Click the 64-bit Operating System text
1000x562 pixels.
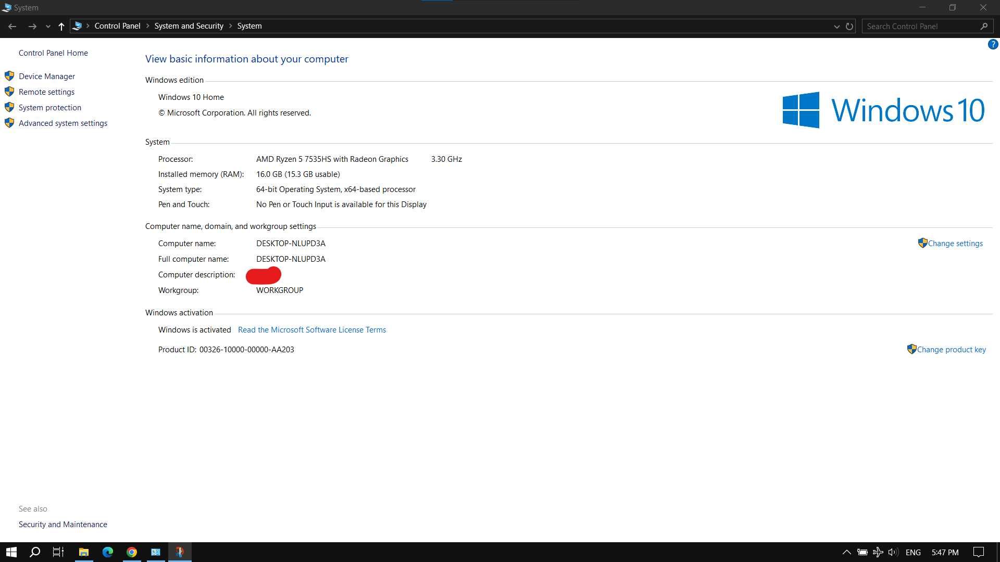(x=336, y=189)
